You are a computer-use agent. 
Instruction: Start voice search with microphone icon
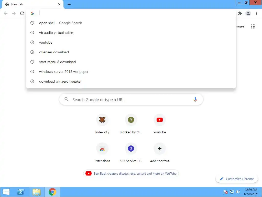click(195, 100)
